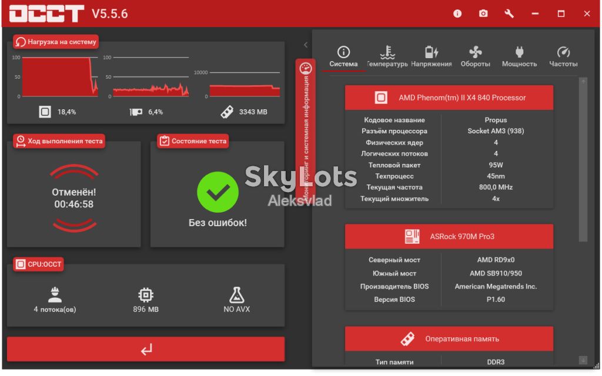Show the Обороты fan speed tab

pos(475,56)
